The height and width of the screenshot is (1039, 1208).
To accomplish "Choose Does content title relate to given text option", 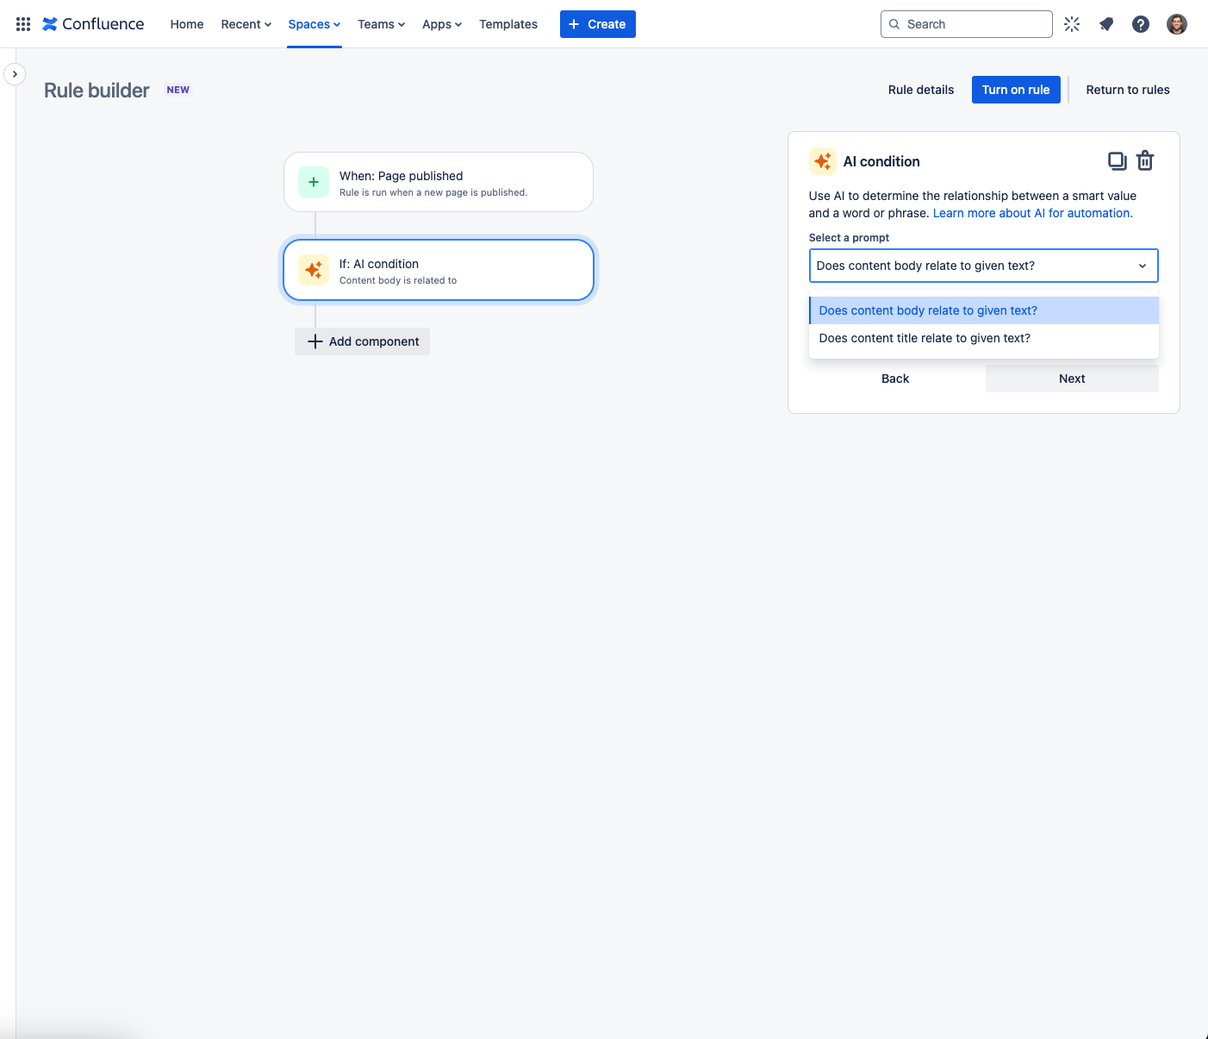I will point(984,338).
